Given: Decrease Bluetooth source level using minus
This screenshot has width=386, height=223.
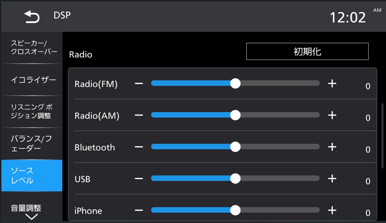Looking at the screenshot, I should pos(139,147).
